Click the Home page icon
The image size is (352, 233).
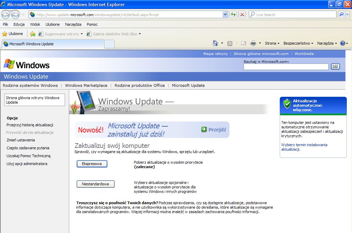click(215, 43)
